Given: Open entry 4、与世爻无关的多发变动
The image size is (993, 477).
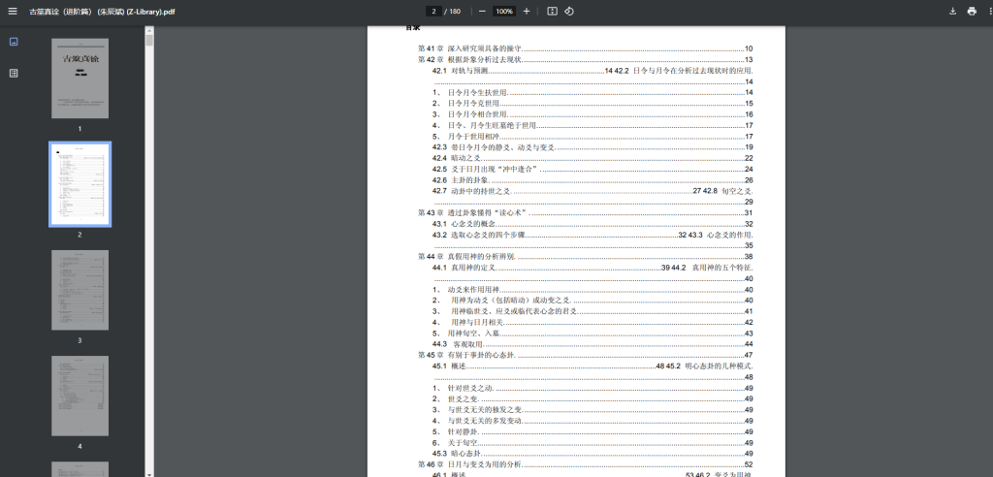Looking at the screenshot, I should pos(593,421).
